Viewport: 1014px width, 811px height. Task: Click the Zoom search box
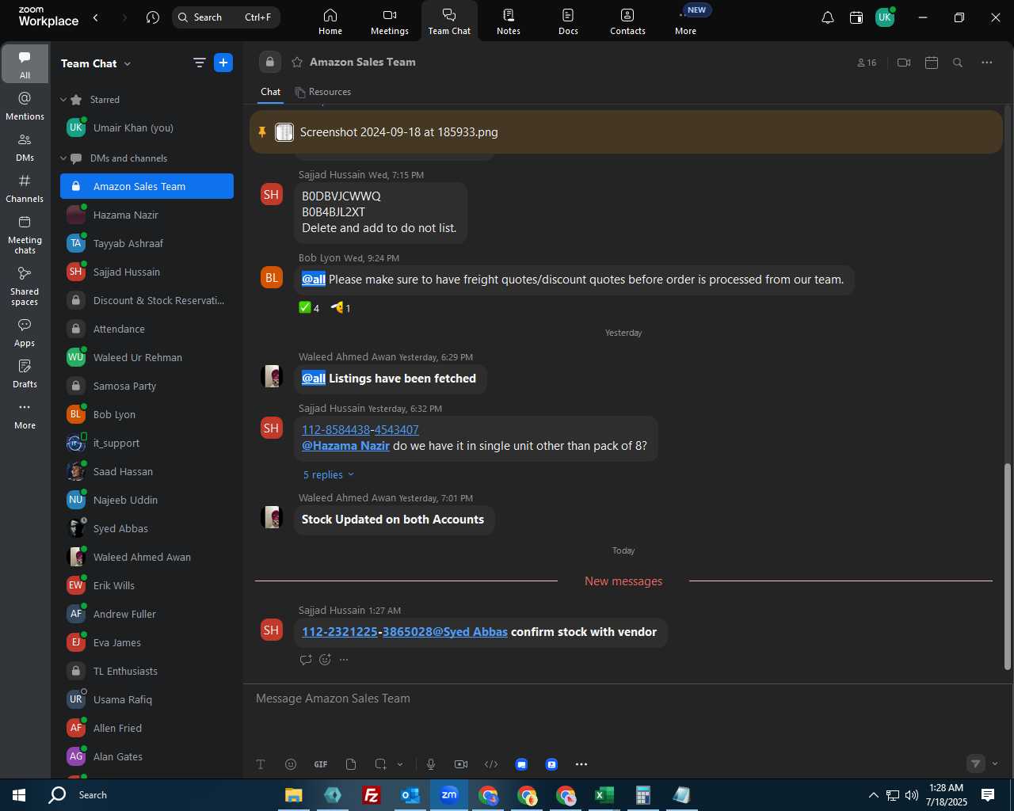227,17
